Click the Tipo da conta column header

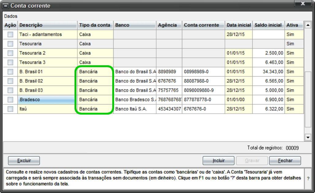(95, 25)
